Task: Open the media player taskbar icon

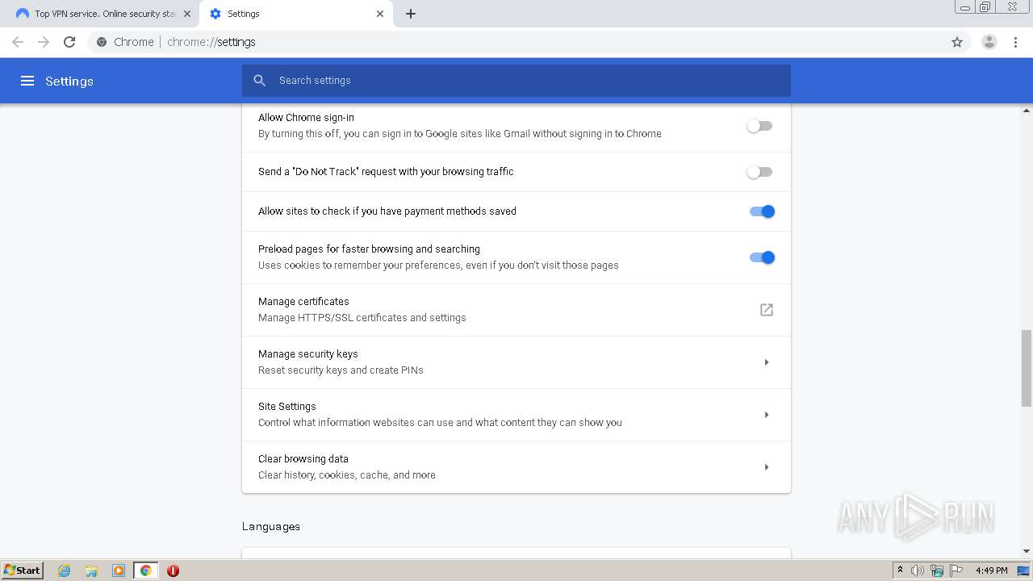Action: pyautogui.click(x=119, y=571)
